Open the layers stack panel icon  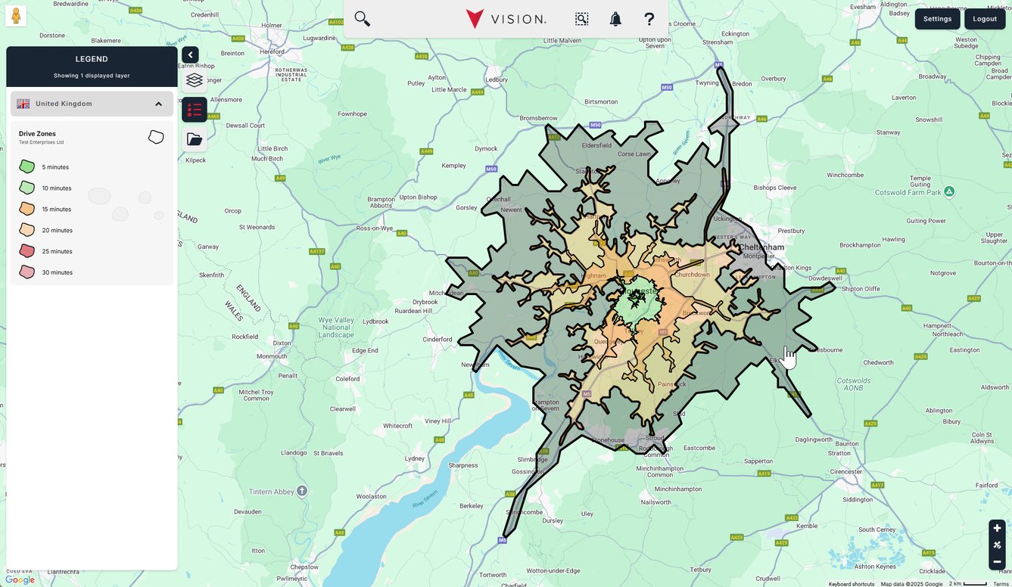pos(195,79)
